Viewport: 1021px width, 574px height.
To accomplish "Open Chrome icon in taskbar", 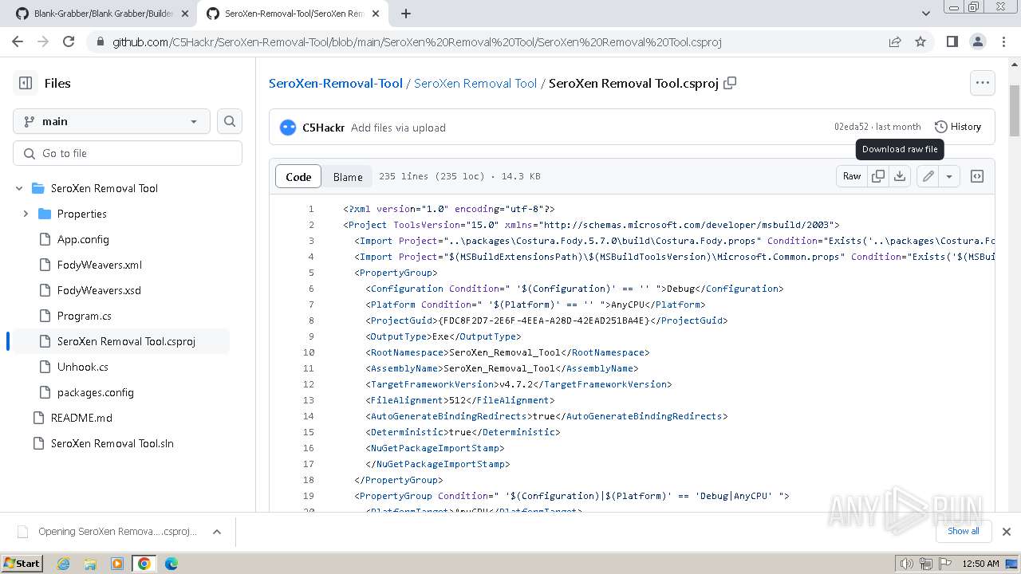I will point(144,564).
